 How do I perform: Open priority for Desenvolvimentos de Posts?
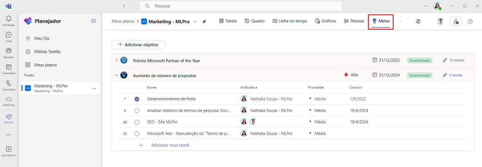point(317,99)
